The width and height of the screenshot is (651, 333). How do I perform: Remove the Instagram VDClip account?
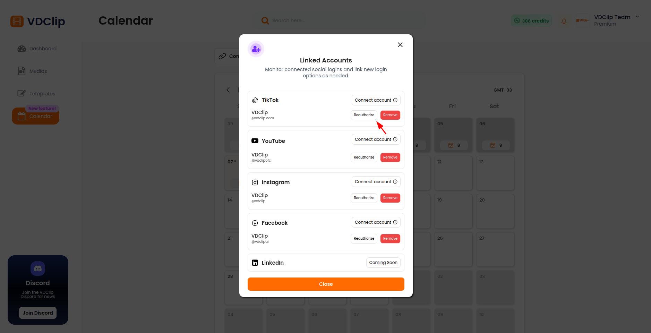pos(390,198)
